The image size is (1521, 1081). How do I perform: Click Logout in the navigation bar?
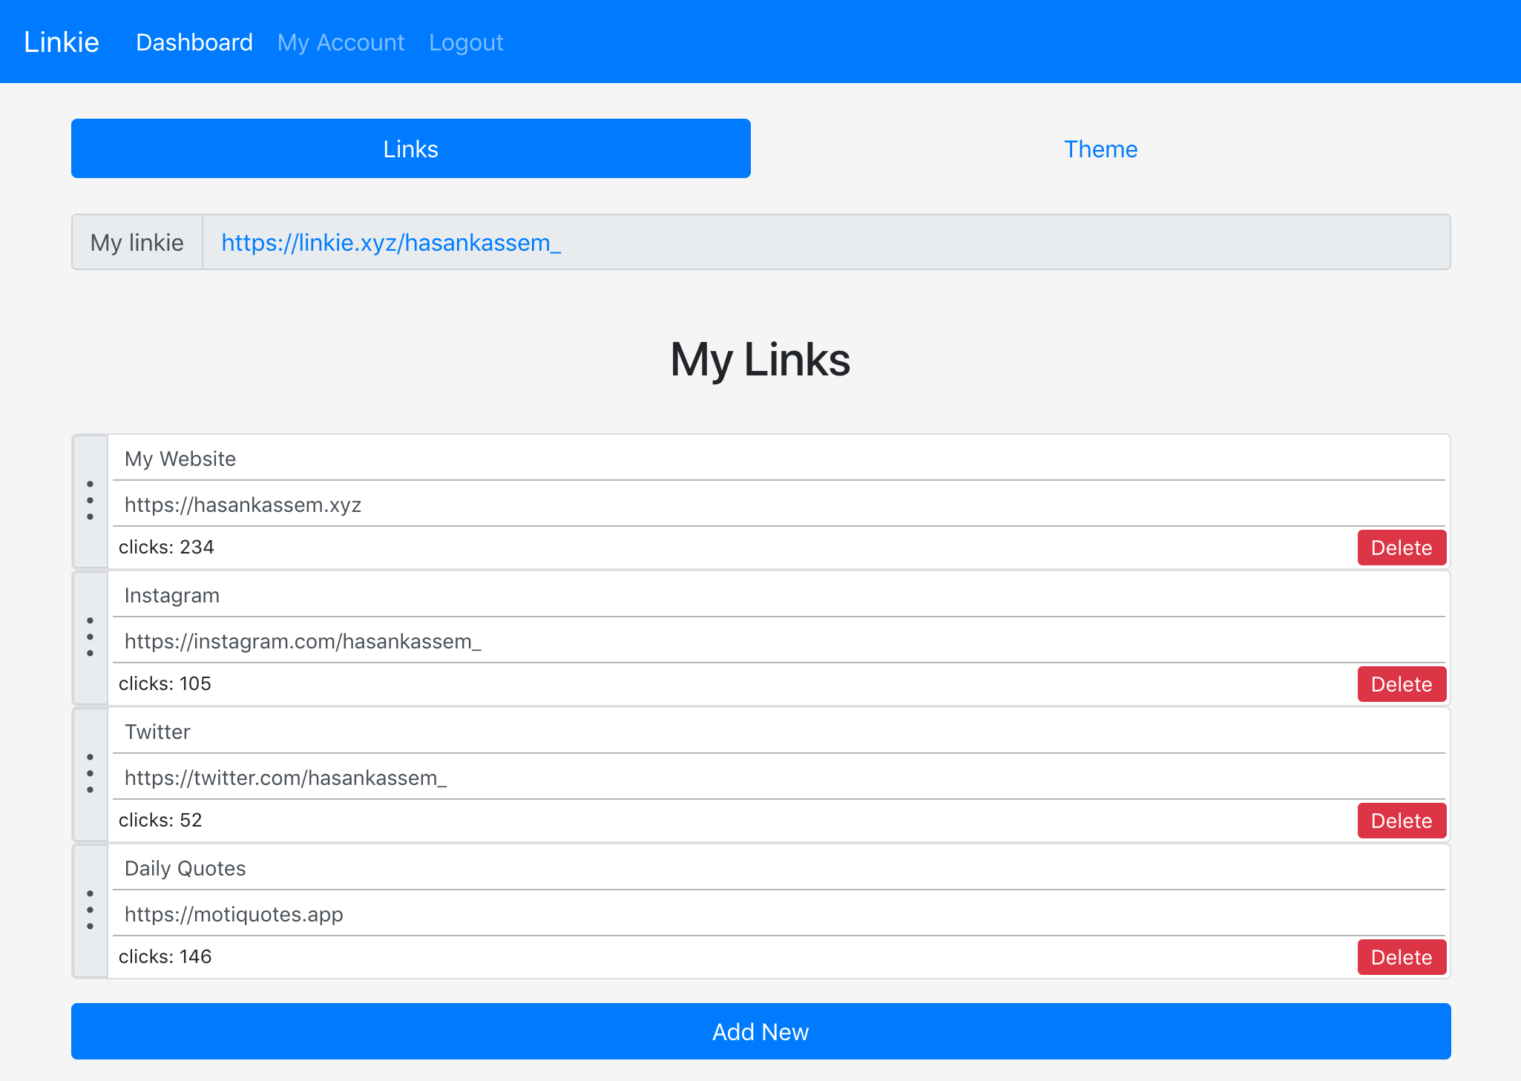[x=466, y=42]
